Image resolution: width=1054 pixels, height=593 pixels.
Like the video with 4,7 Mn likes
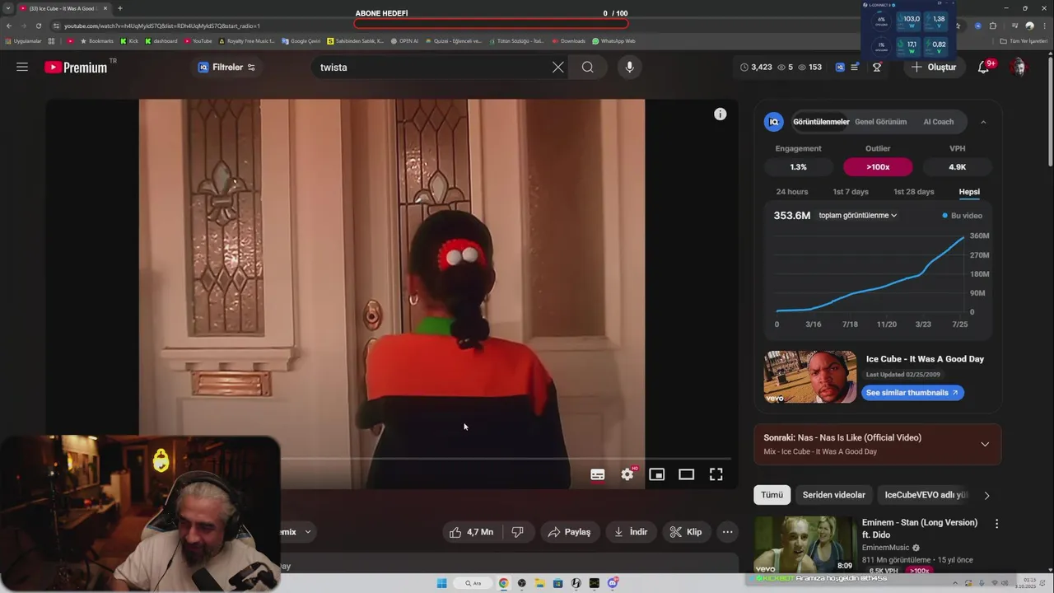(x=471, y=532)
